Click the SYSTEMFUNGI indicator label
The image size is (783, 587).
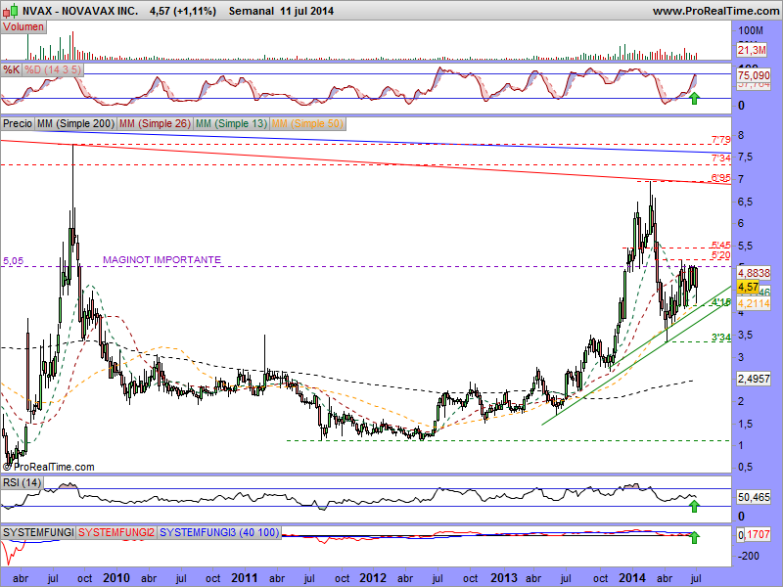(x=38, y=532)
